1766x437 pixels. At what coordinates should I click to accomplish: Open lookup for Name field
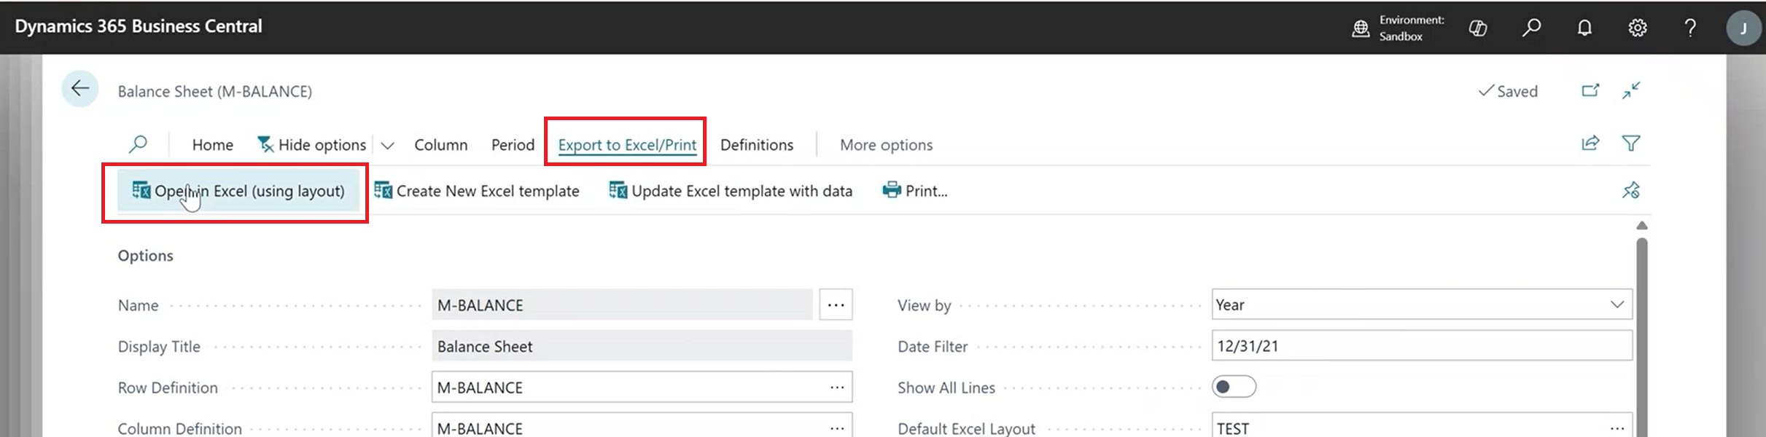[x=836, y=304]
